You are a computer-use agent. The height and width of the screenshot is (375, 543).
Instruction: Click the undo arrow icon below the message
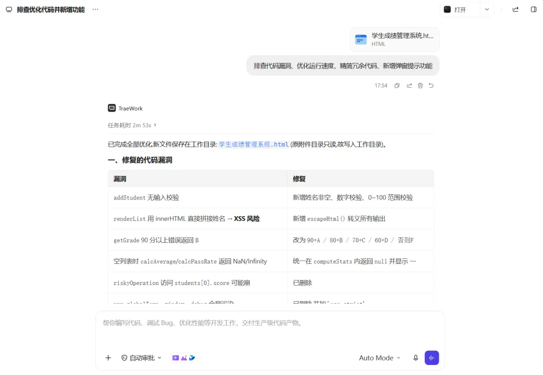pos(431,85)
